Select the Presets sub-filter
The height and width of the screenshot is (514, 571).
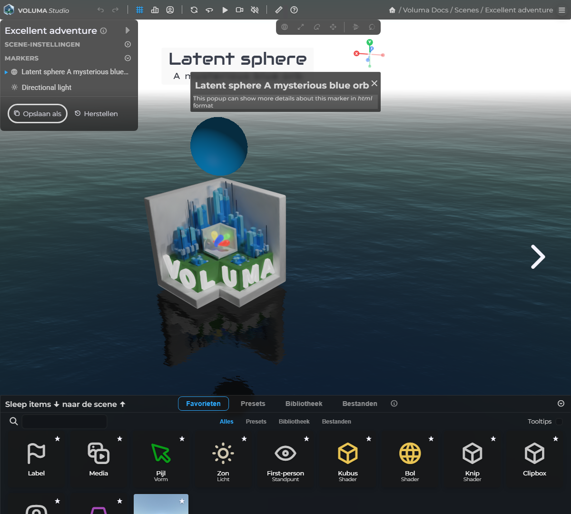[256, 422]
